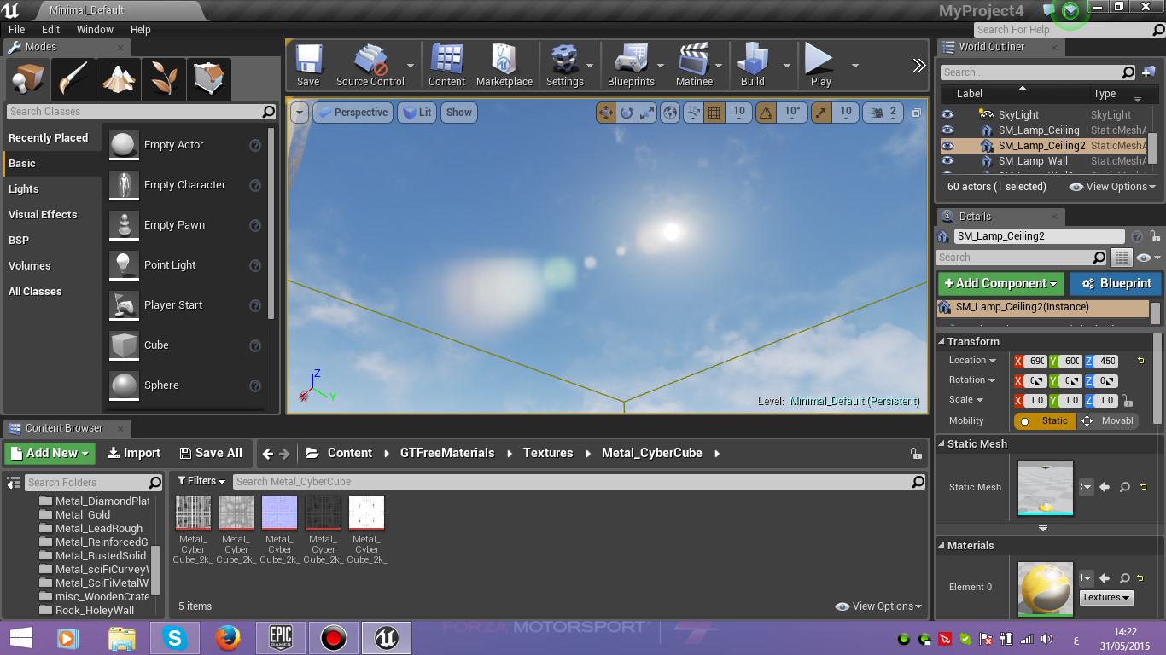
Task: Toggle scale snapping in viewport
Action: tap(820, 112)
